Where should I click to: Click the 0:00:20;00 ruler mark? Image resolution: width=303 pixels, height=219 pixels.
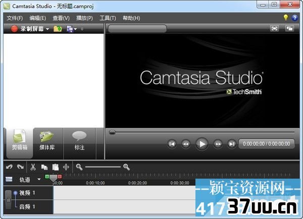coord(137,183)
